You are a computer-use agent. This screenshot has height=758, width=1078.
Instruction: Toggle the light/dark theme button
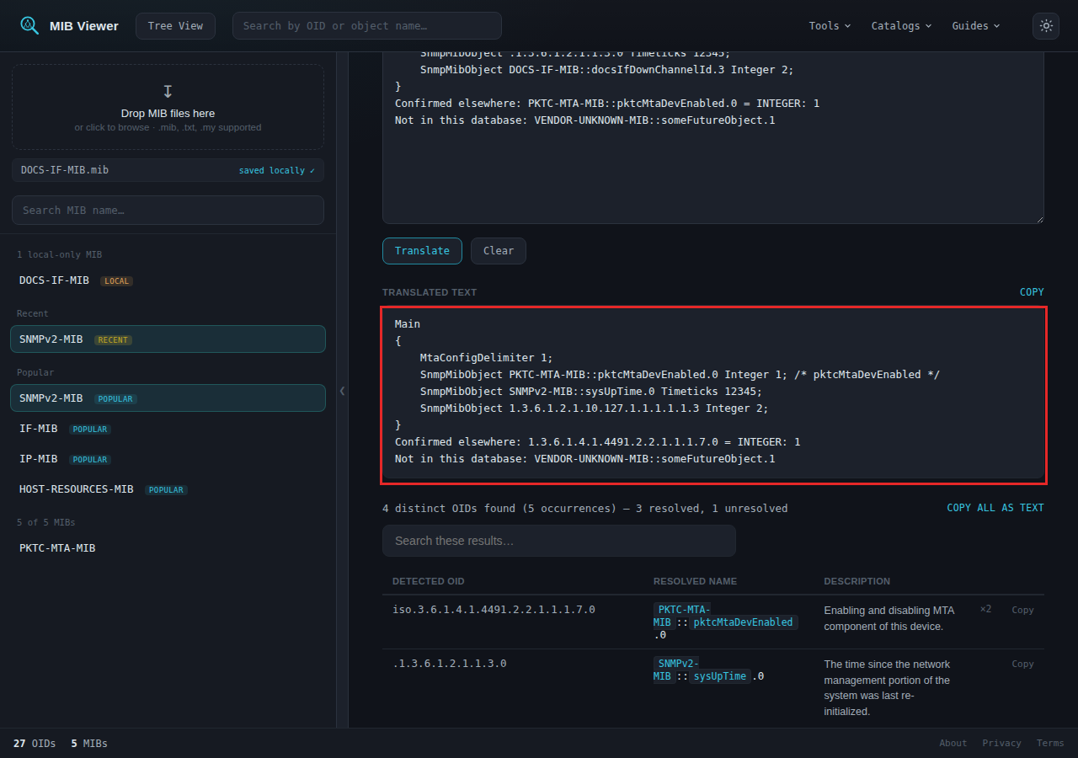coord(1046,26)
